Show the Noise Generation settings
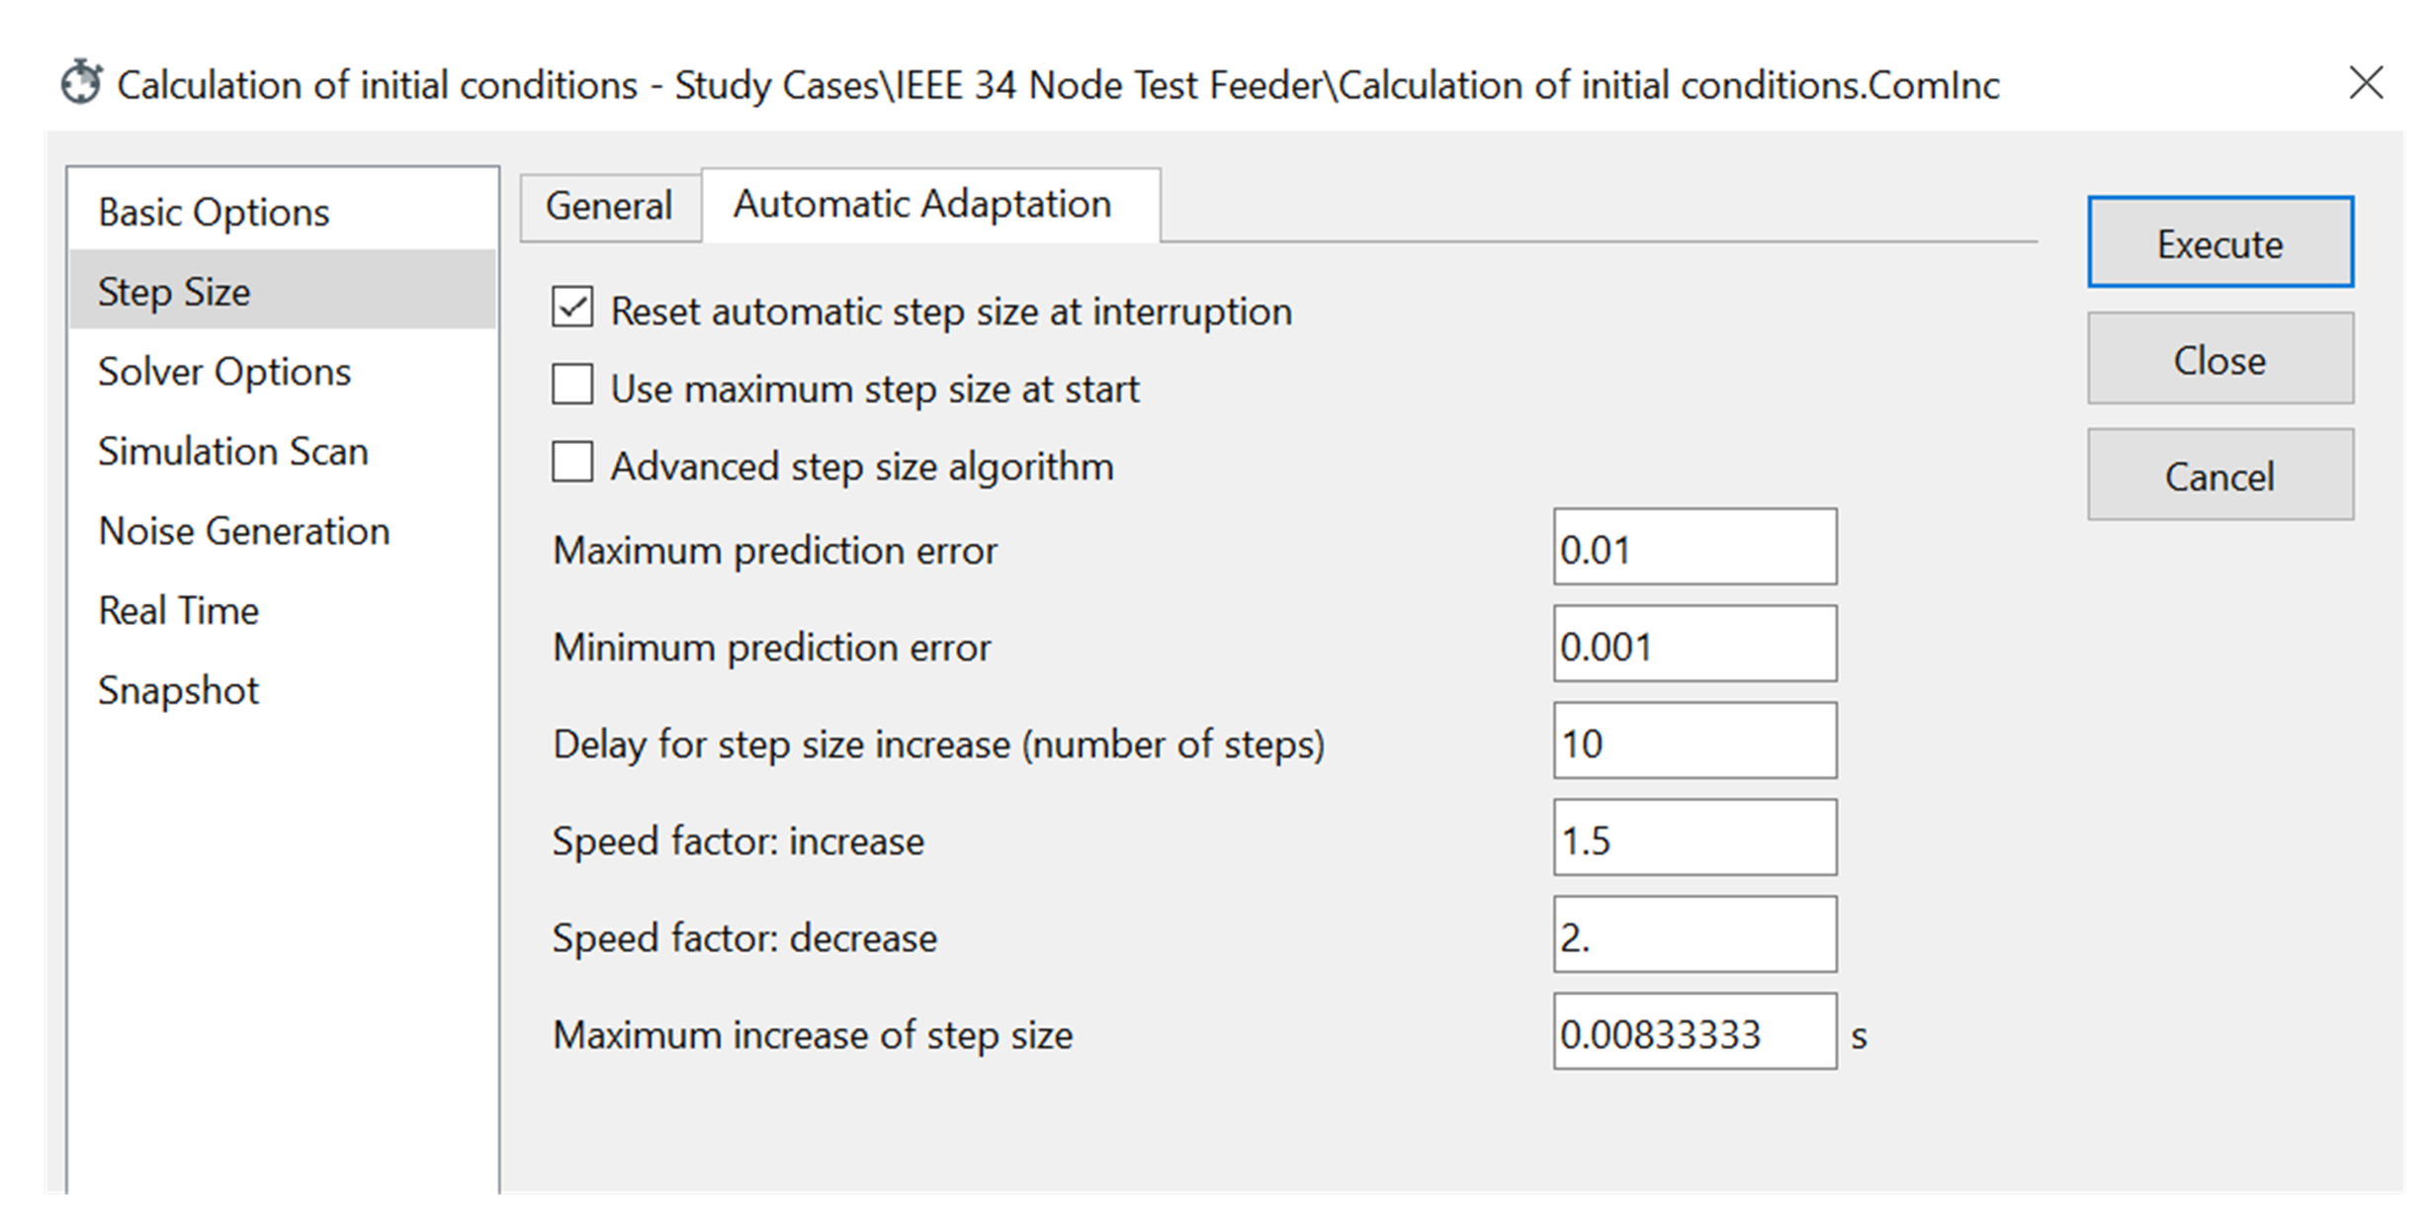This screenshot has height=1230, width=2436. [244, 531]
